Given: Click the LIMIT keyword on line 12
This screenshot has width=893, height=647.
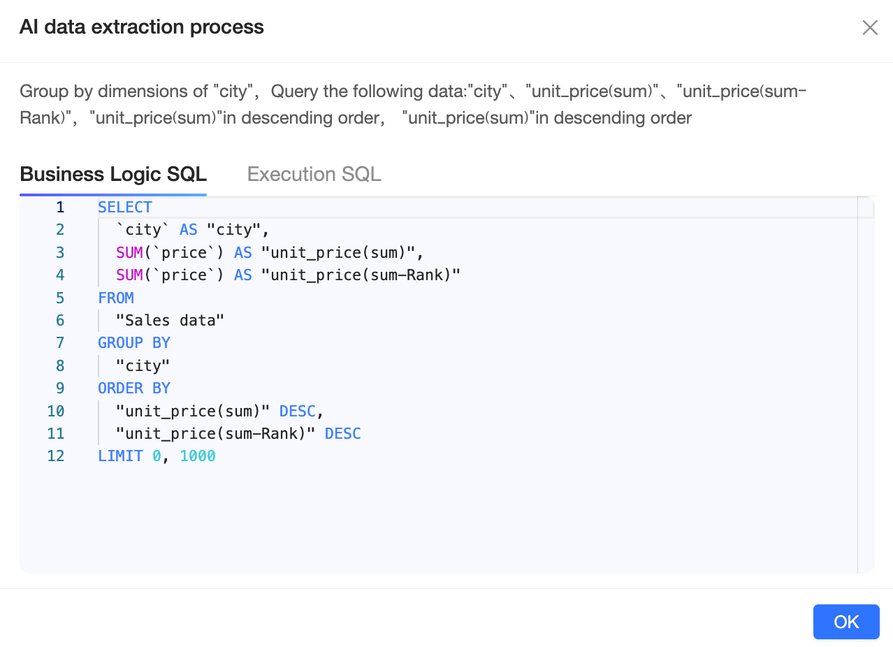Looking at the screenshot, I should coord(120,456).
